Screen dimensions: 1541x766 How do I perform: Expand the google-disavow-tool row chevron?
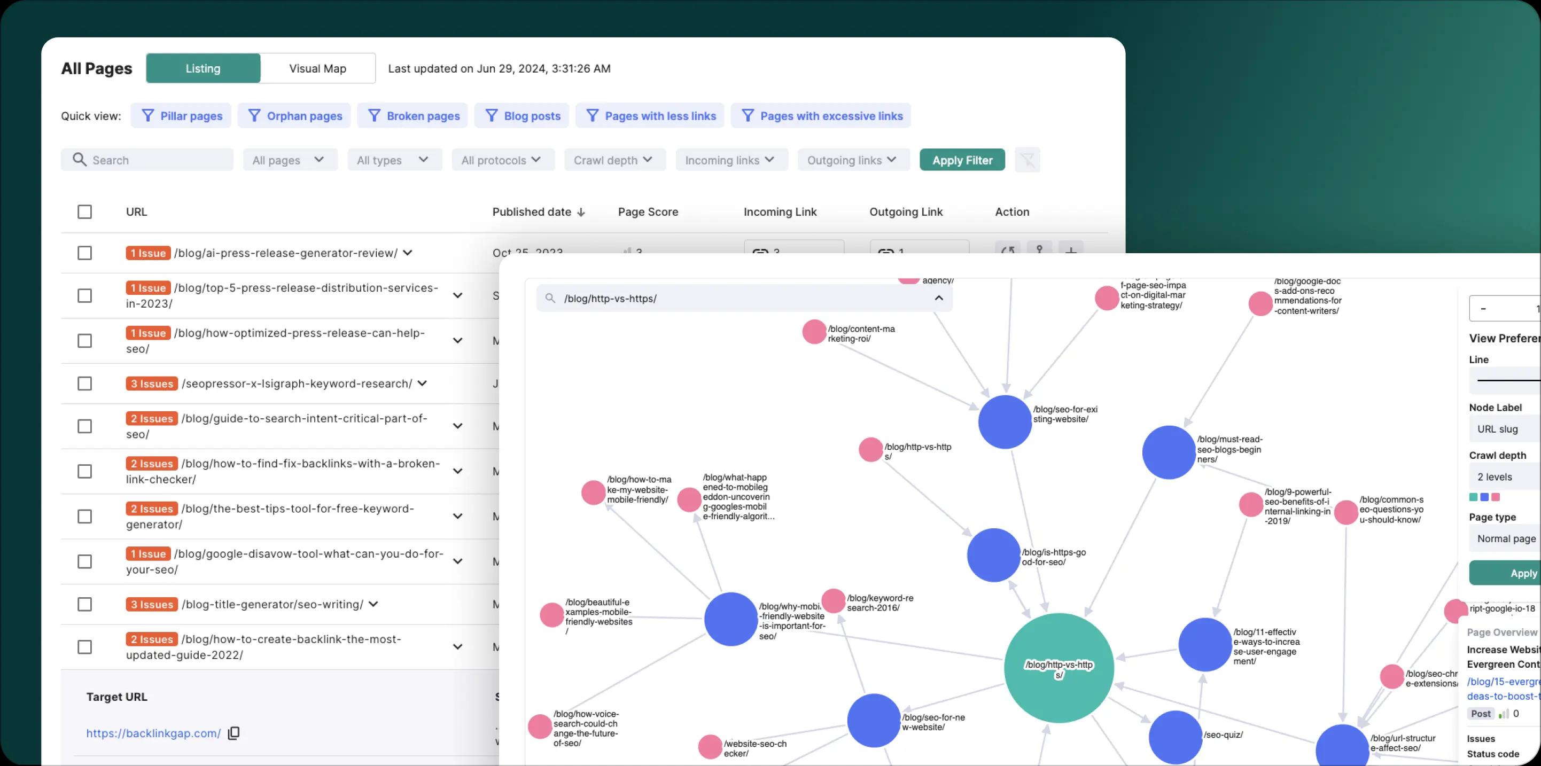[x=457, y=561]
